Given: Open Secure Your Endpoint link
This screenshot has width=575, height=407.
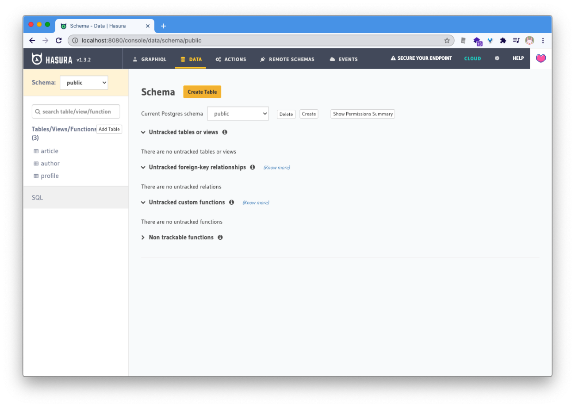Looking at the screenshot, I should (x=421, y=58).
